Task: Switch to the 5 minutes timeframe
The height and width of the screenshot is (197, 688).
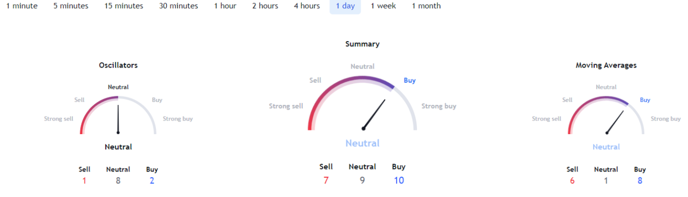Action: (71, 6)
